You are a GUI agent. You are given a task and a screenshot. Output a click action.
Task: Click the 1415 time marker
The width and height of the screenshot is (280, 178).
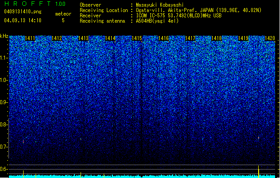137,38
